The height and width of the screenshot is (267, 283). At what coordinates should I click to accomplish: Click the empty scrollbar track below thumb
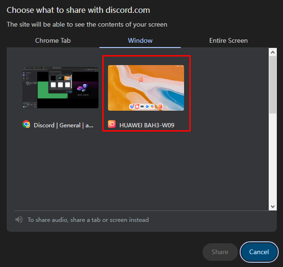273,158
